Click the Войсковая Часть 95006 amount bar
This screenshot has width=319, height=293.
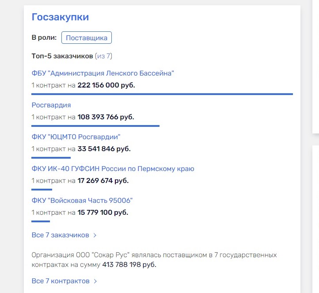click(x=41, y=221)
